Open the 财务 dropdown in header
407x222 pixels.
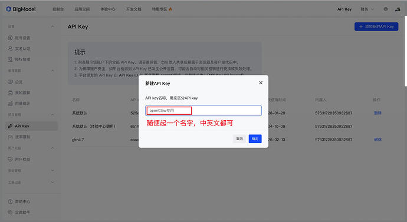[x=367, y=9]
